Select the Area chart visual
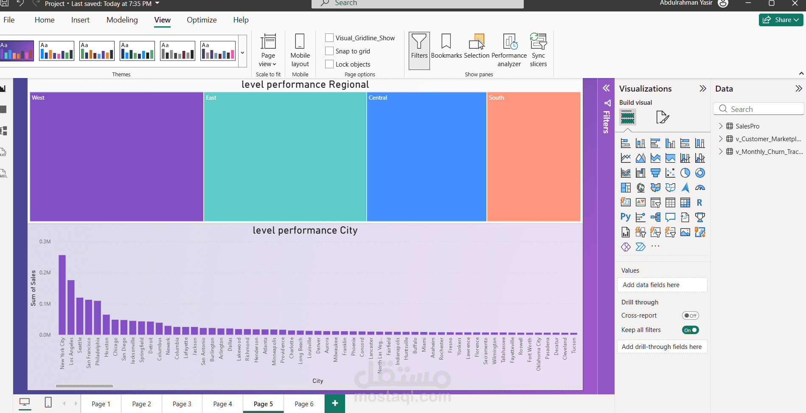806x413 pixels. click(x=640, y=158)
